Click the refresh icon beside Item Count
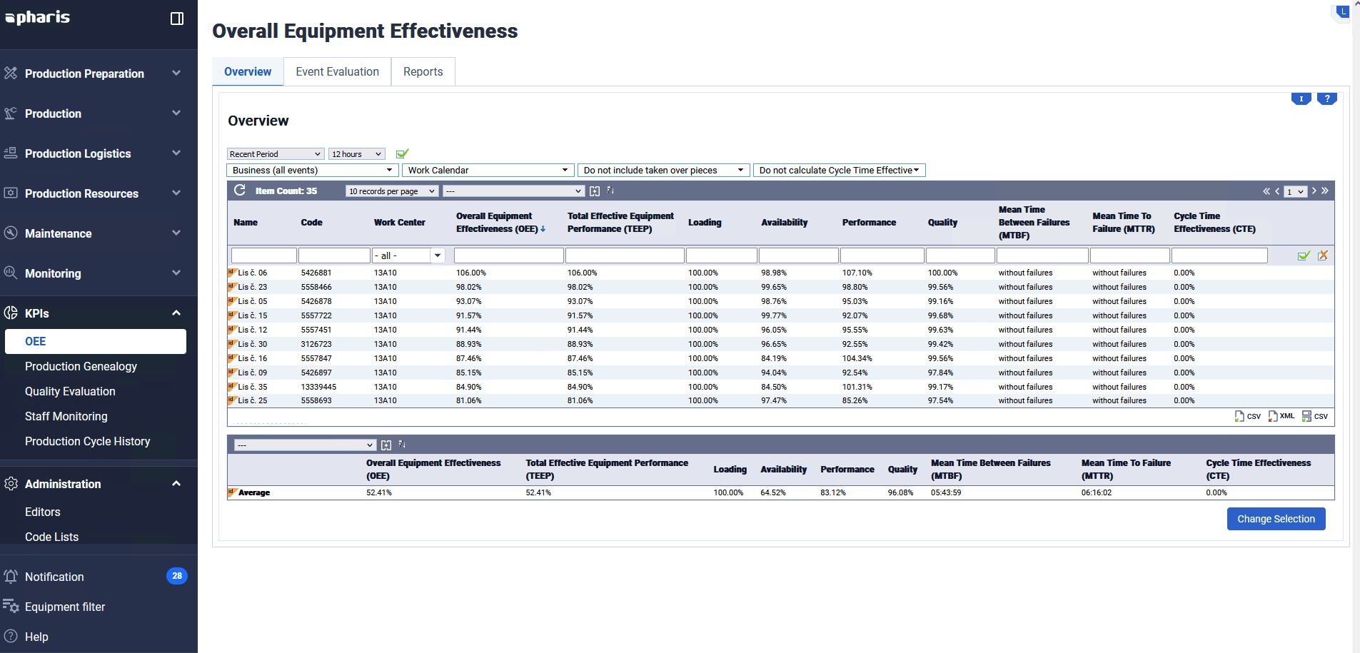This screenshot has width=1360, height=653. (x=240, y=191)
